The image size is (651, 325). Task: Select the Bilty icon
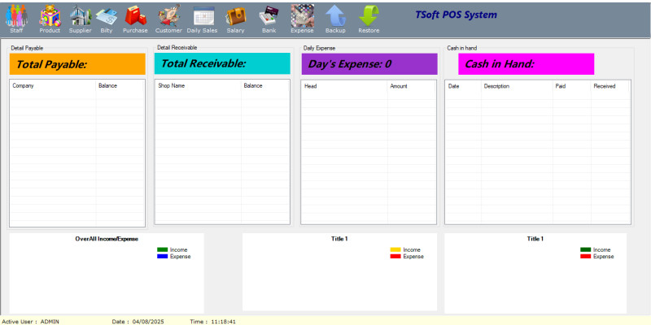107,15
